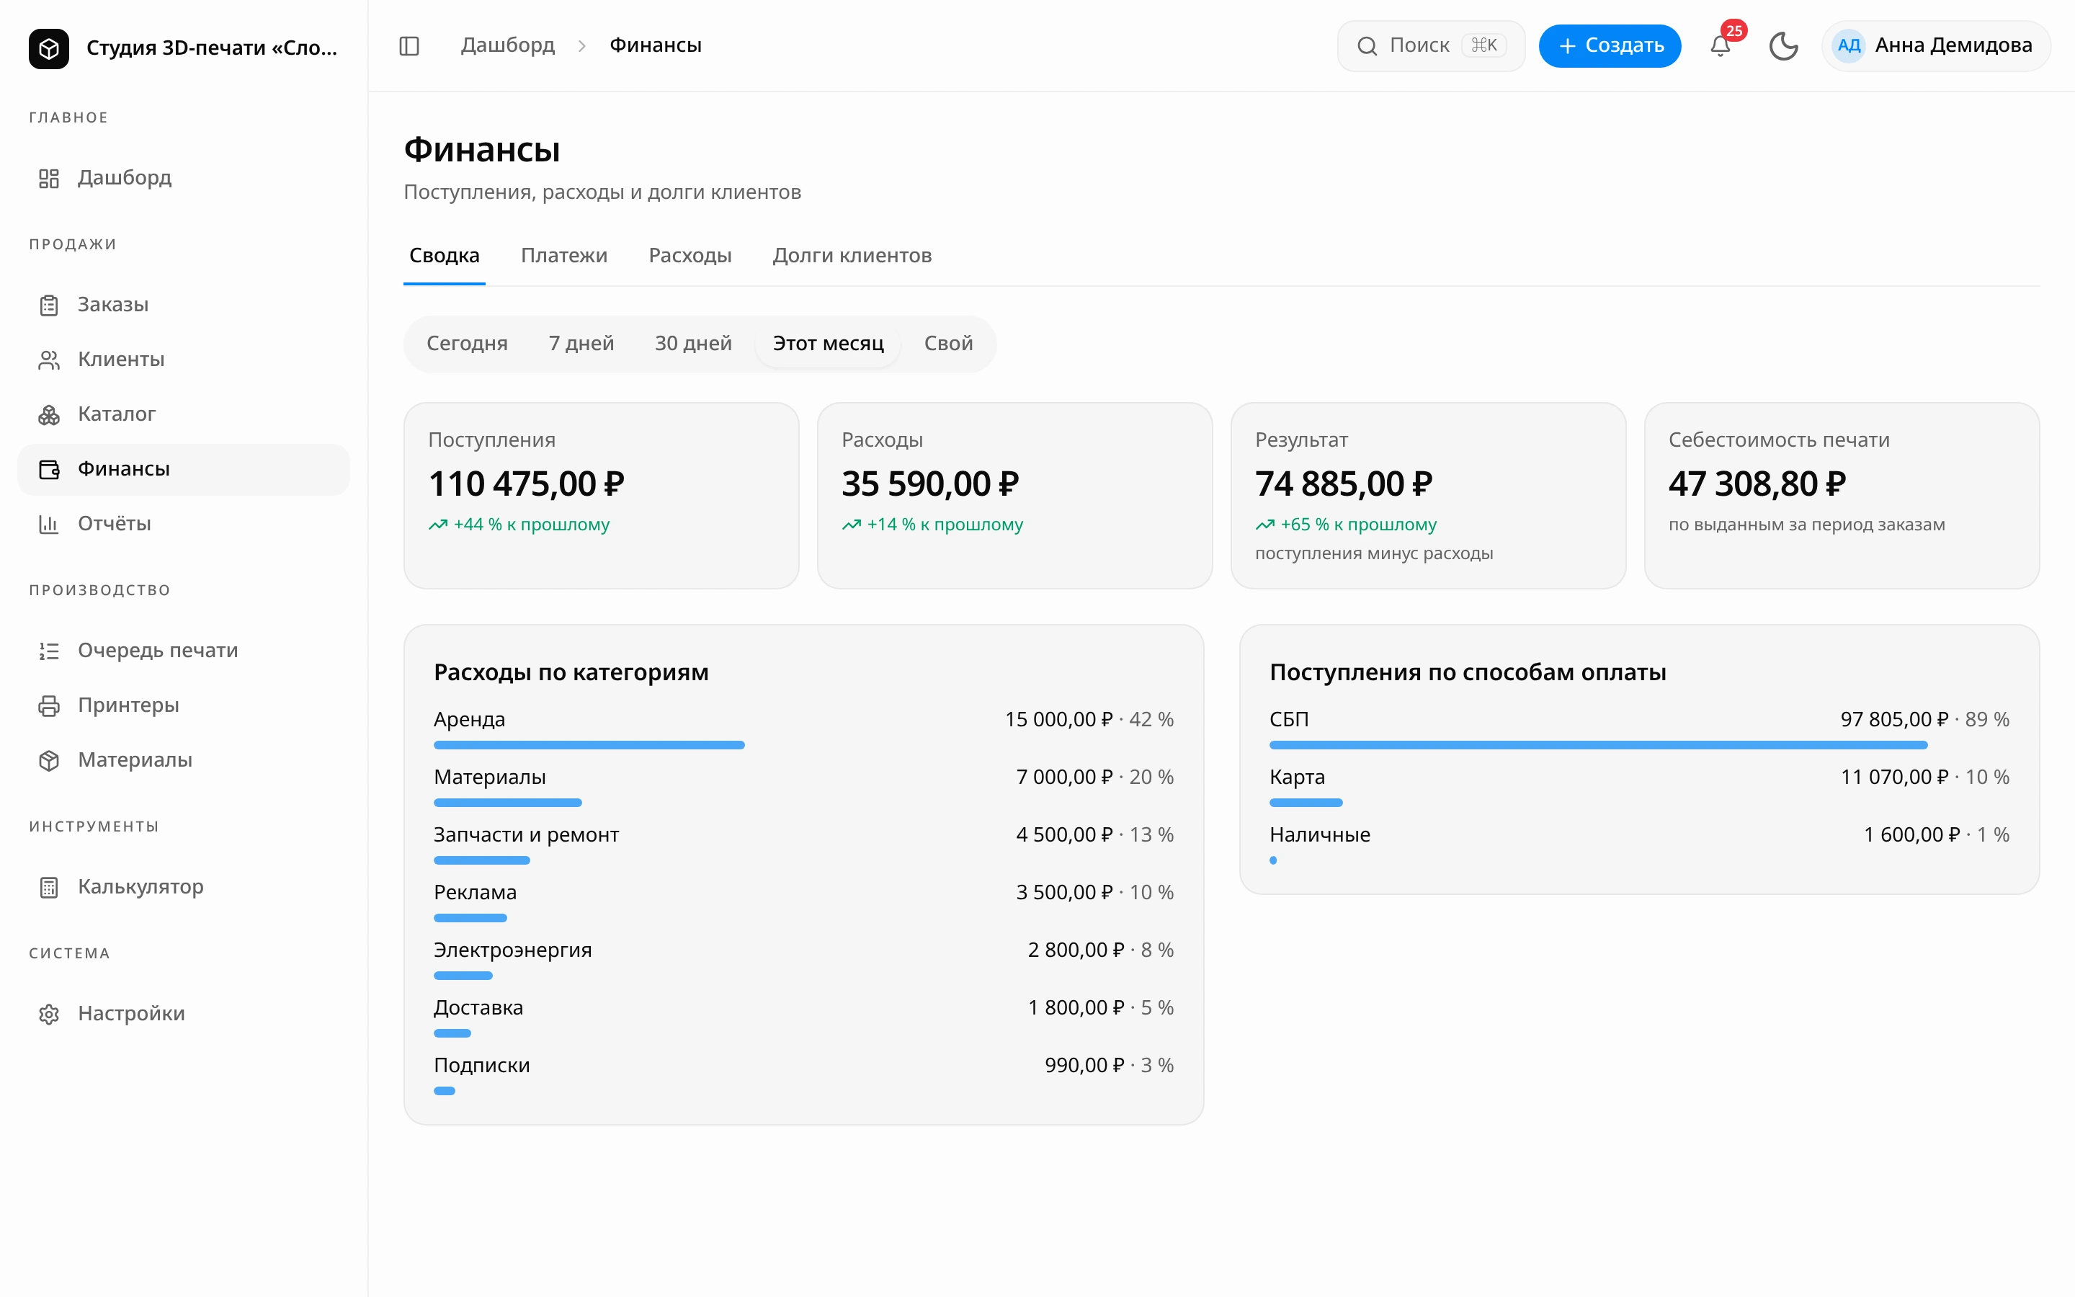Click the Карта payment method row
Image resolution: width=2075 pixels, height=1297 pixels.
click(1639, 788)
